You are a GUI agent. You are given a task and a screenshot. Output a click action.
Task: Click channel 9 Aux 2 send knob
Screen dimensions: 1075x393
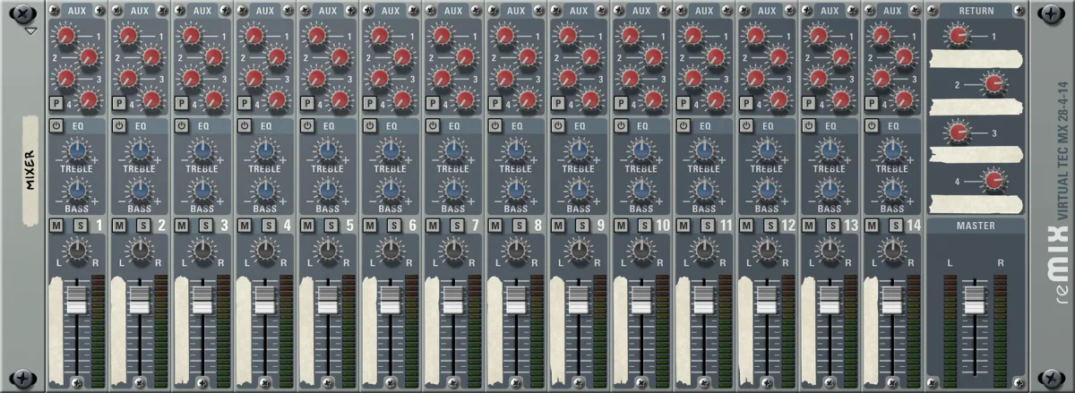pyautogui.click(x=589, y=58)
